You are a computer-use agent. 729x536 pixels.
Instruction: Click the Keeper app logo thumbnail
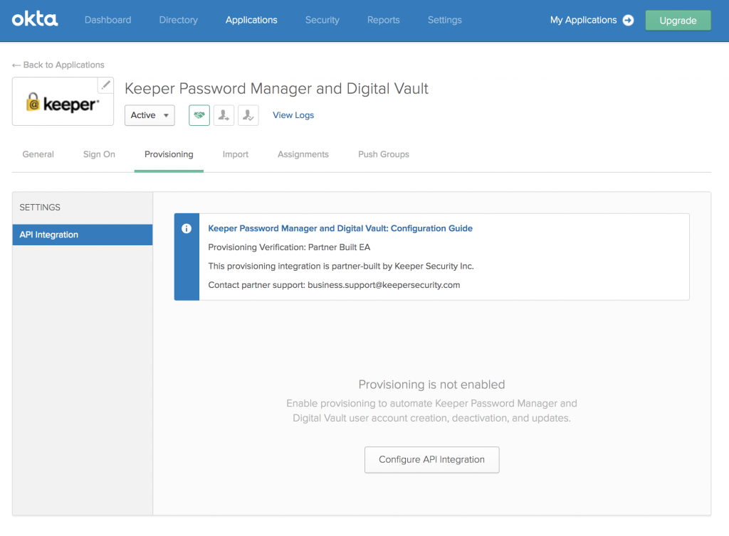point(63,102)
